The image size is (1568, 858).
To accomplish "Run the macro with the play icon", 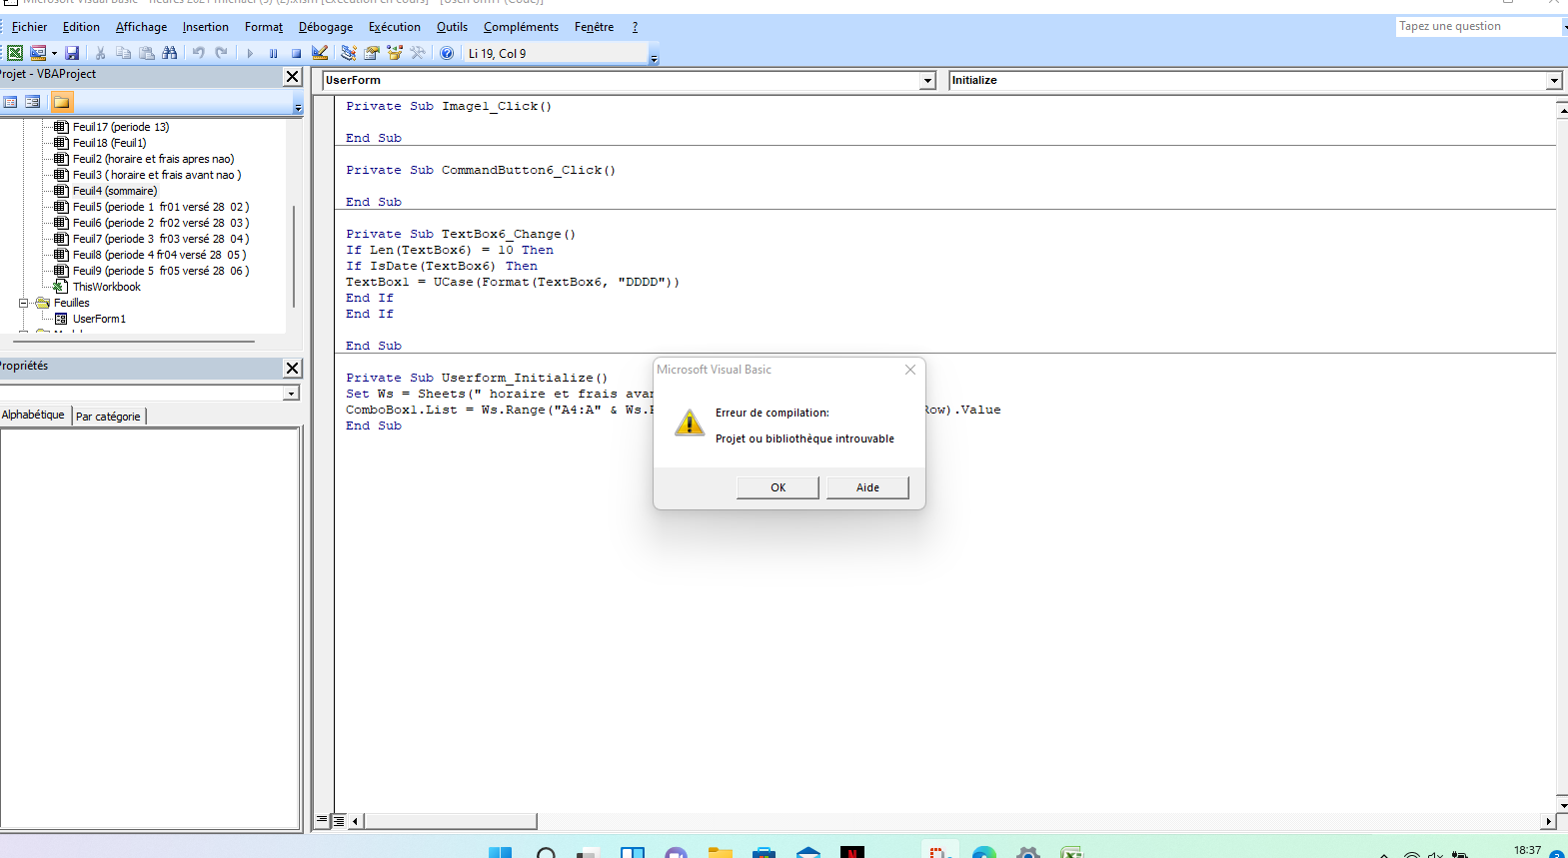I will point(250,53).
